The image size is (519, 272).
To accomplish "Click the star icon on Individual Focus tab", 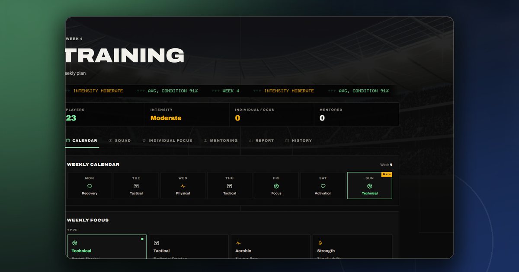I will coord(144,140).
